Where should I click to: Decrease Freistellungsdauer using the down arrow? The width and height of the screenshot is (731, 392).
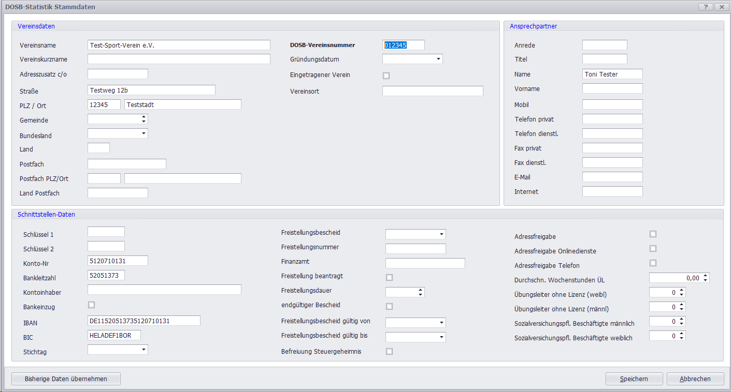click(x=420, y=294)
